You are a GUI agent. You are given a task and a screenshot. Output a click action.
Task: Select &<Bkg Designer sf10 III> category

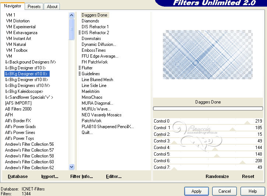26,80
